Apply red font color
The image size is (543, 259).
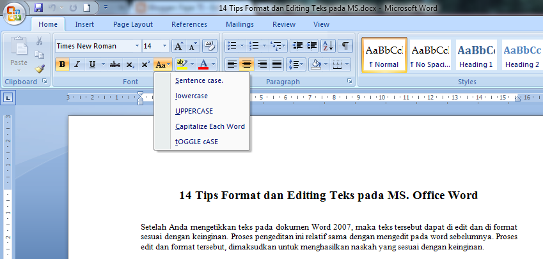click(203, 64)
